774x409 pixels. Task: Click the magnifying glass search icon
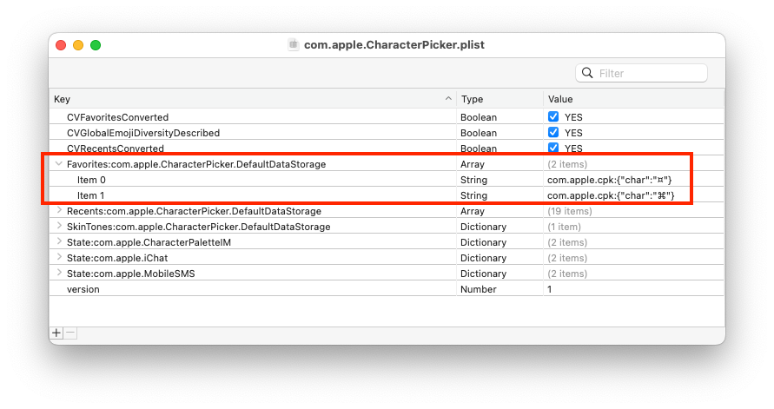point(588,74)
